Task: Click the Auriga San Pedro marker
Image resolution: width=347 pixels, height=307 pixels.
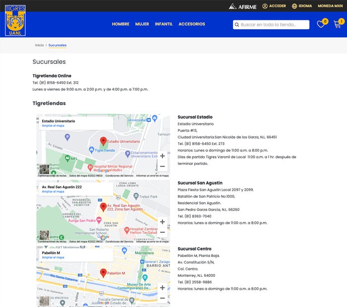Action: pyautogui.click(x=99, y=220)
